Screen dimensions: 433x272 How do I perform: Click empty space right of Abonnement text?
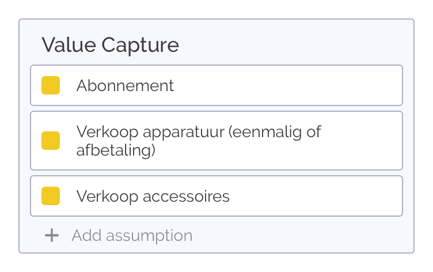click(288, 86)
